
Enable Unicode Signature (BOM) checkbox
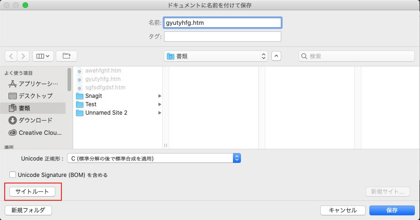[x=13, y=175]
